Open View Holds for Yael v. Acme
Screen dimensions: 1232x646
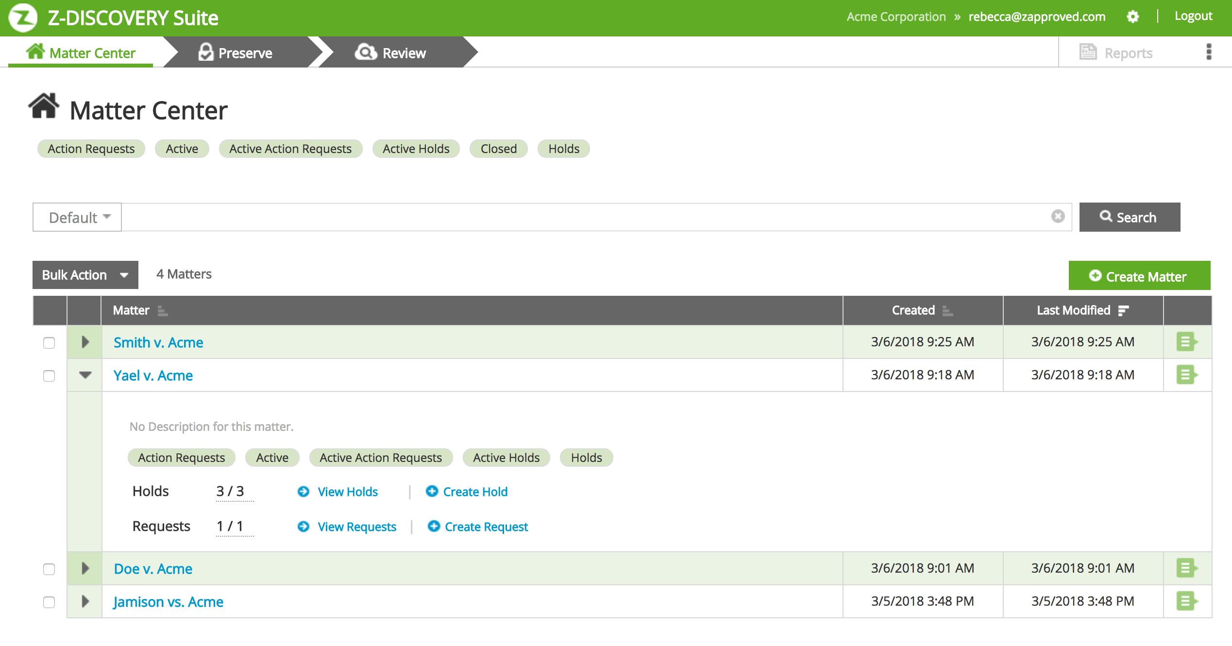(347, 492)
